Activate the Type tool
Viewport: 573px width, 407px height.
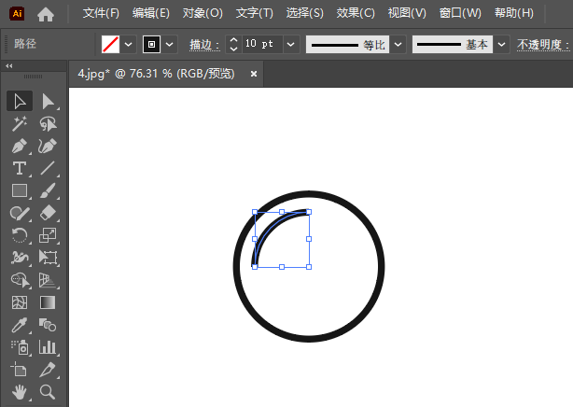[x=20, y=169]
